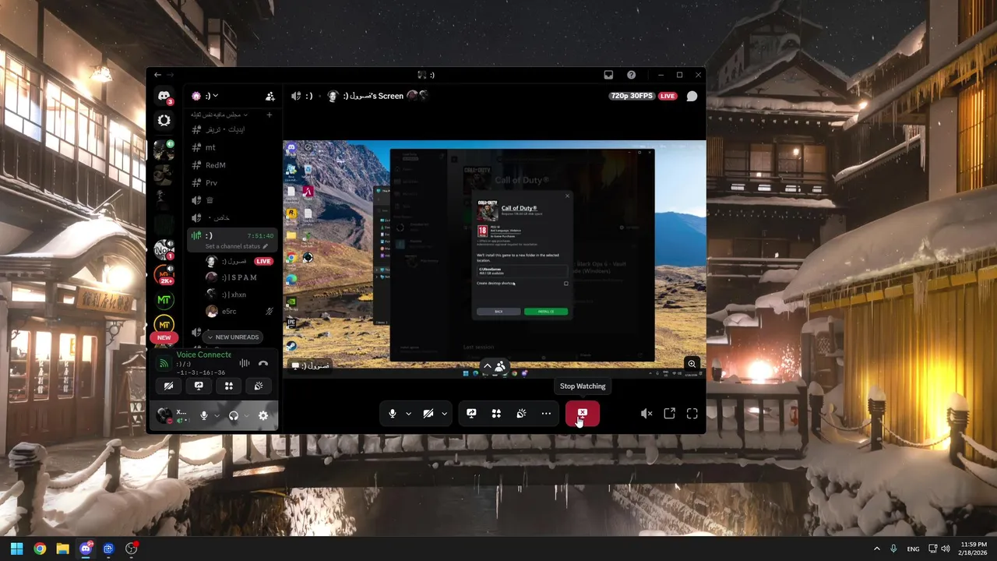The width and height of the screenshot is (997, 561).
Task: Toggle deafen headphones in the user panel
Action: [234, 415]
